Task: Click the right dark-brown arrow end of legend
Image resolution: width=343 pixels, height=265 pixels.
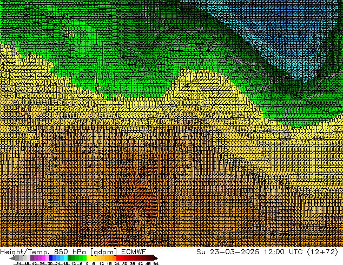Action: click(x=156, y=258)
